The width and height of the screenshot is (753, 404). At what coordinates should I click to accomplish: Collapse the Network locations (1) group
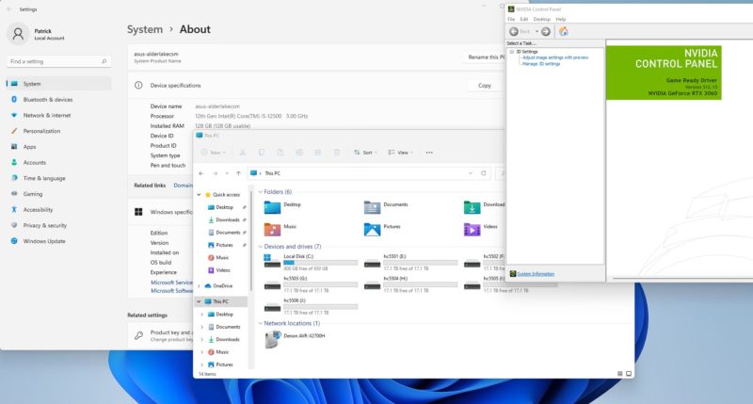click(x=261, y=323)
